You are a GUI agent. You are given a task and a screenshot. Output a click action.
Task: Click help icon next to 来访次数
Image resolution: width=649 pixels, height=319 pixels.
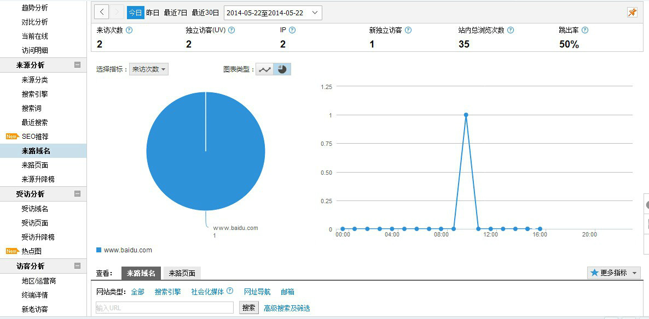click(x=129, y=31)
